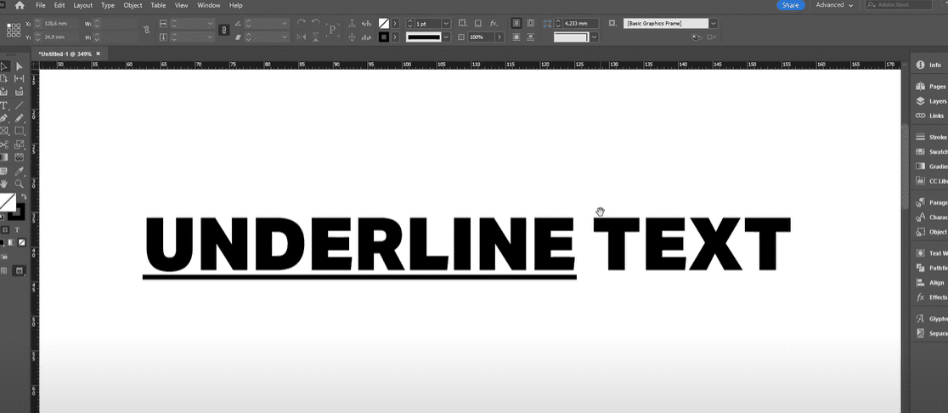Toggle constrain proportions for scaling link
Image resolution: width=948 pixels, height=413 pixels.
[223, 31]
